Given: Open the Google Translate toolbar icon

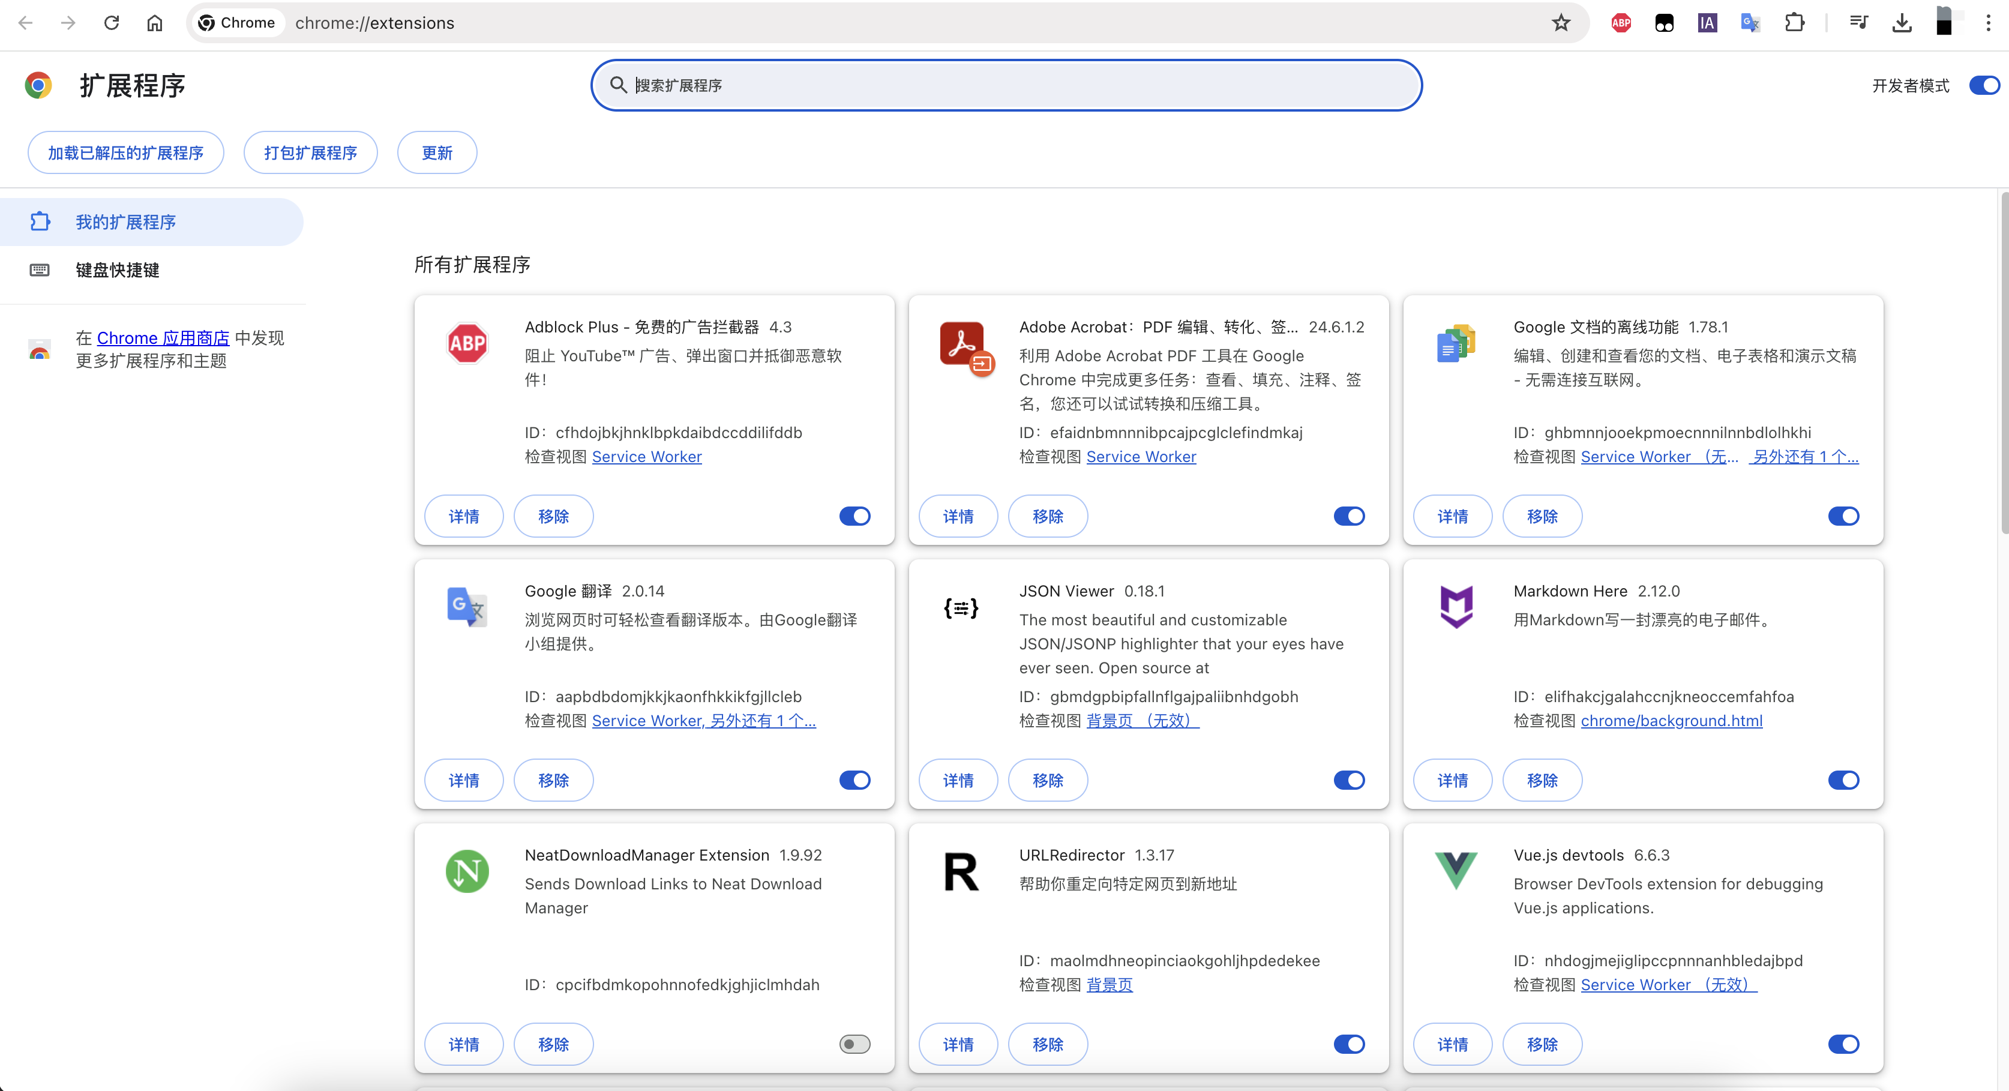Looking at the screenshot, I should point(1750,23).
